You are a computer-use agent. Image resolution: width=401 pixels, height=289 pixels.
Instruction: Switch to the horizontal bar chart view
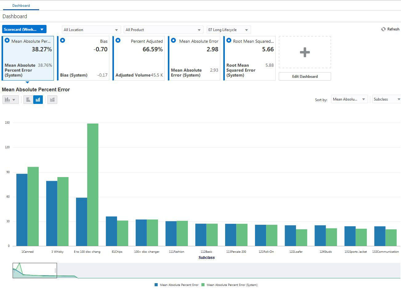click(x=28, y=99)
